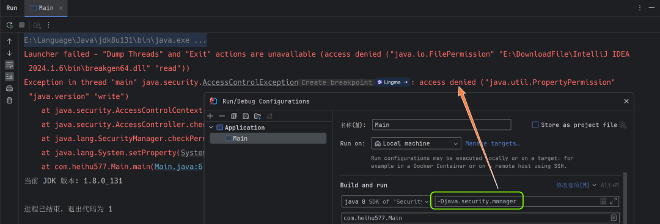Browse for main class via field icon
The height and width of the screenshot is (224, 660).
(x=614, y=218)
